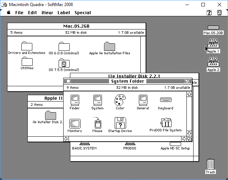Open the Mouse control panel icon
Screen dimensions: 228x180
(98, 123)
